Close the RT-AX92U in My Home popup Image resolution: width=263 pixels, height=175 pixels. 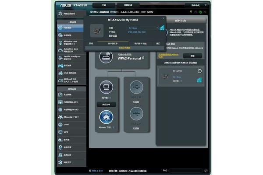click(x=163, y=18)
